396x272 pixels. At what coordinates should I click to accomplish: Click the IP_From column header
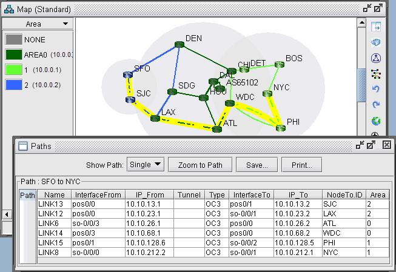coord(150,195)
